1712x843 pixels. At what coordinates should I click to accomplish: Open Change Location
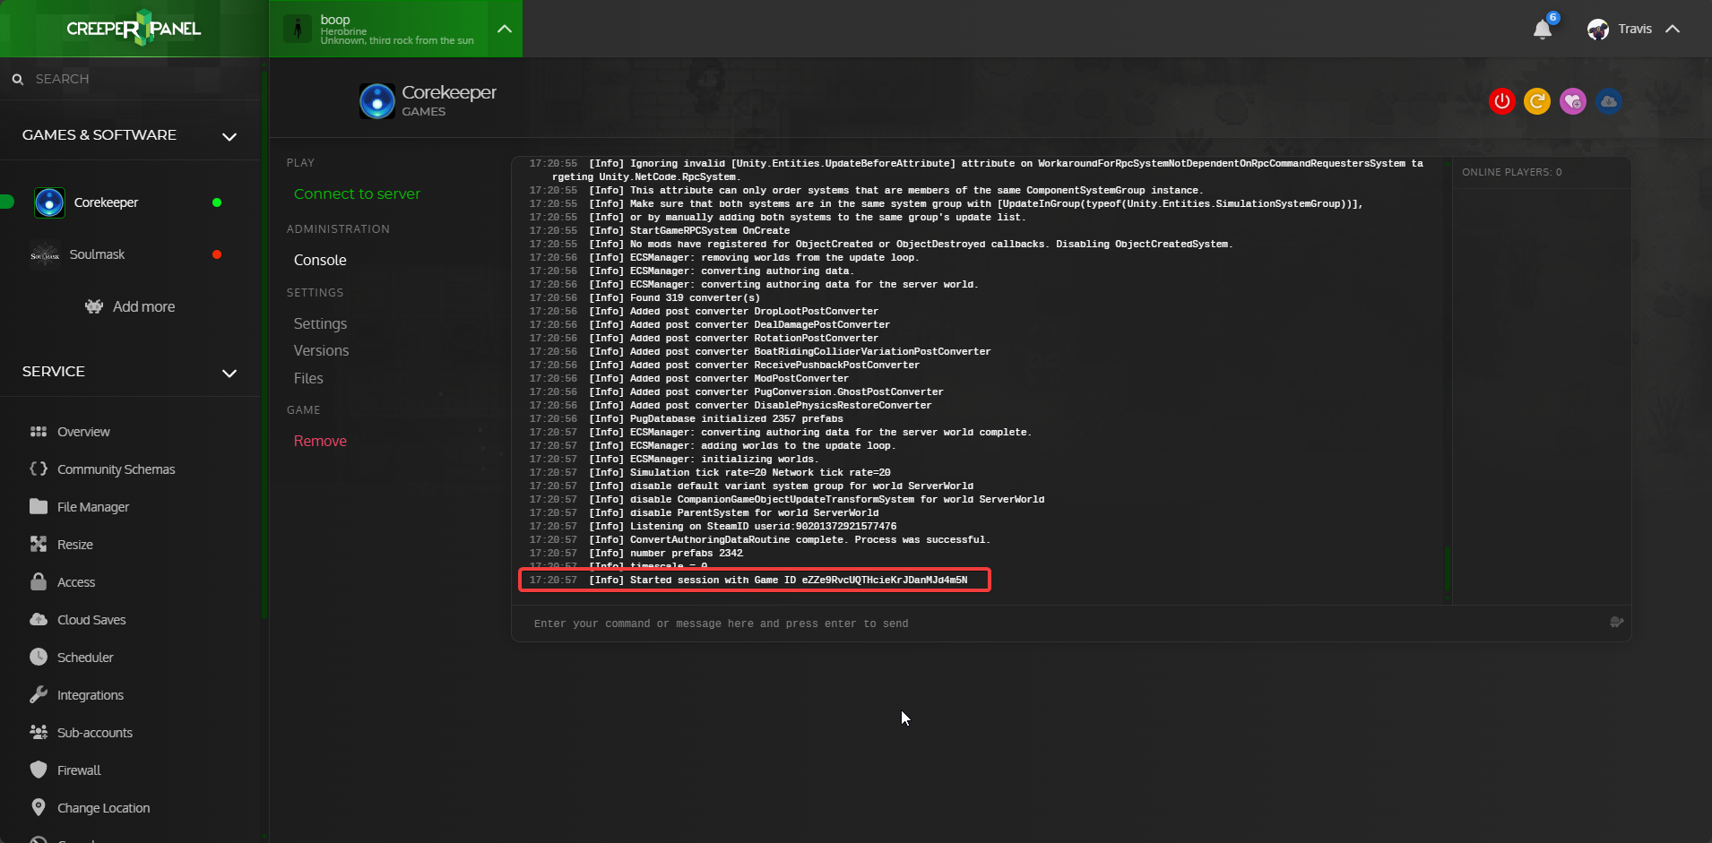(103, 808)
